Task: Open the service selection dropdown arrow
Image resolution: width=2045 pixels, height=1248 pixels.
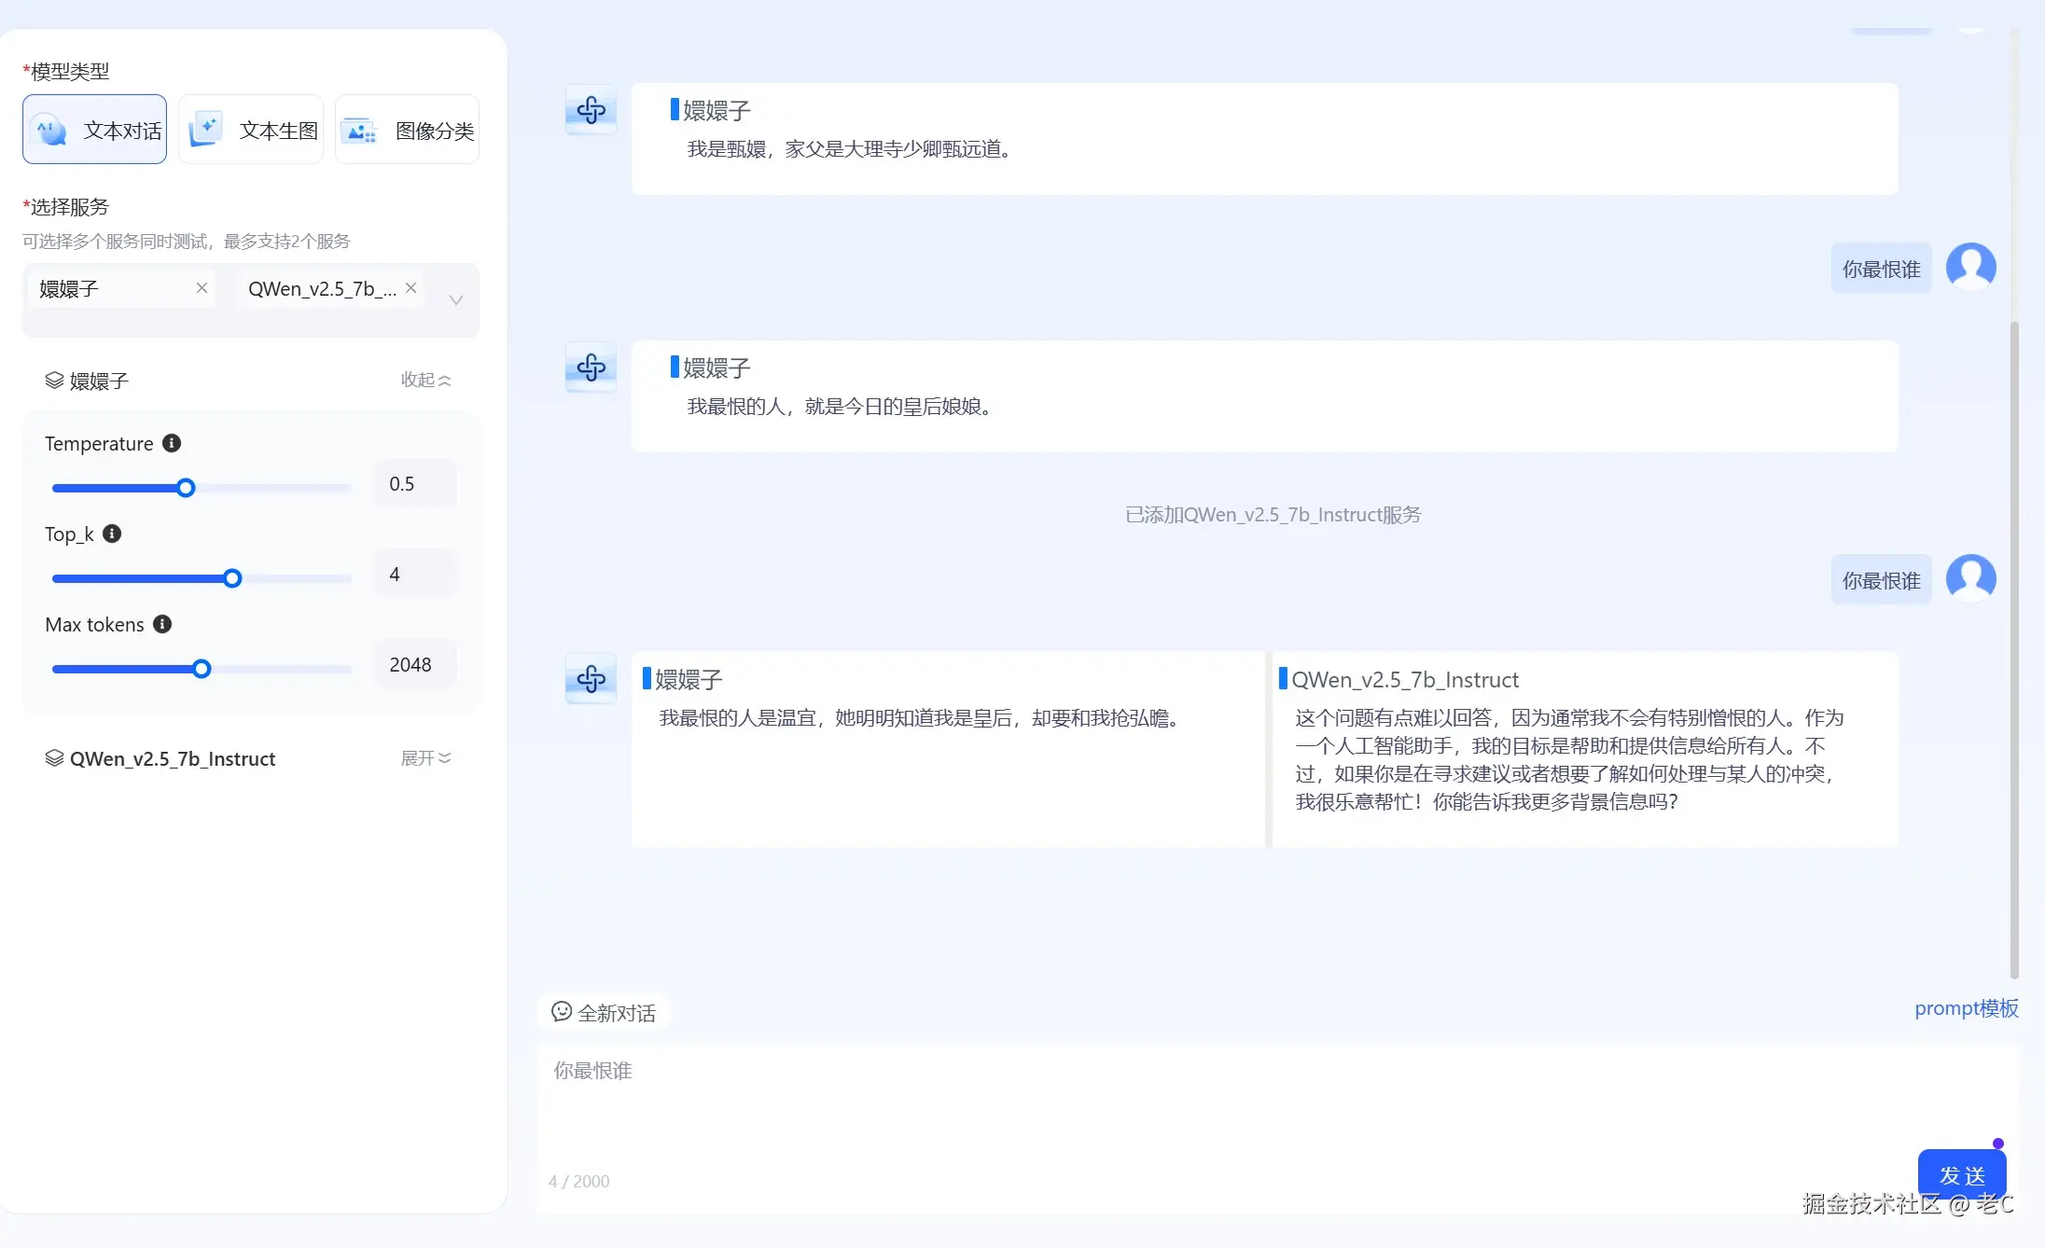Action: click(456, 300)
